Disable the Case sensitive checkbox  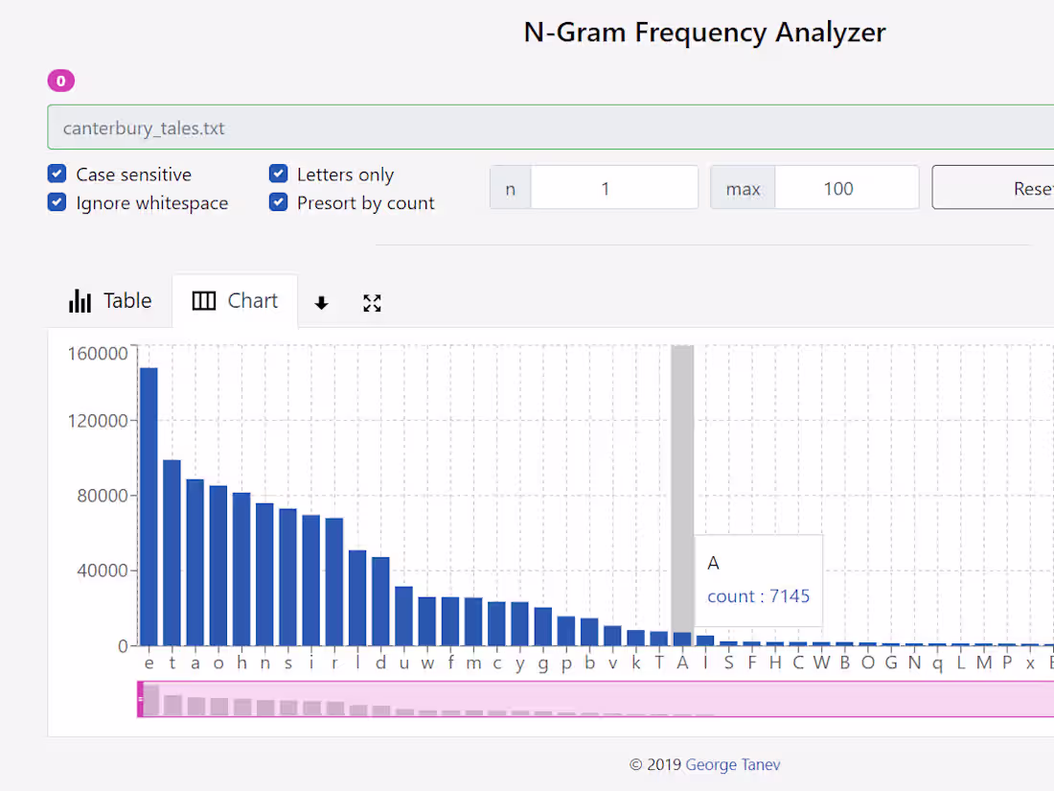[57, 174]
